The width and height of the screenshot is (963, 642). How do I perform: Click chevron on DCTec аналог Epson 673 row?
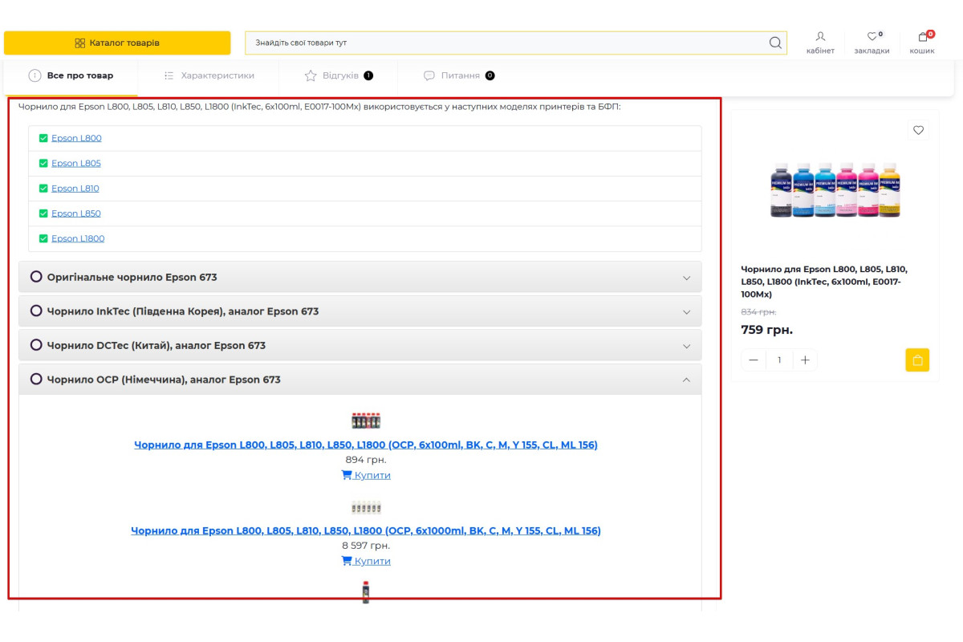[686, 346]
